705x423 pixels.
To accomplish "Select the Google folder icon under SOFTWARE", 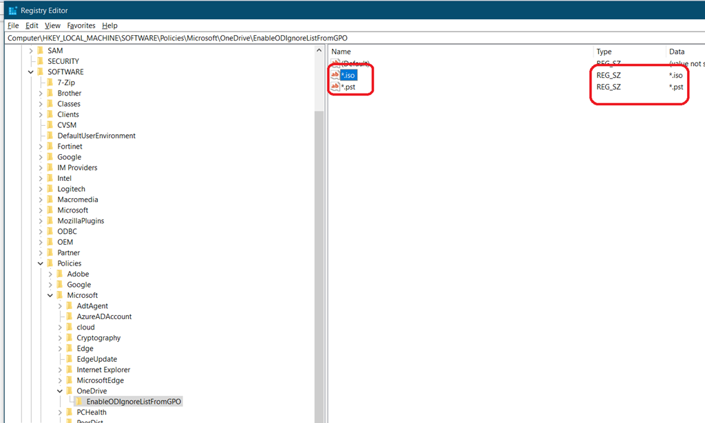I will point(50,158).
